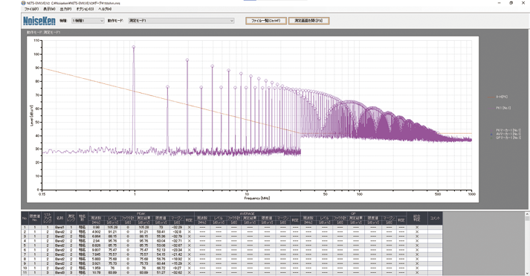Click the peak marker near 3 MHz at 95 dB

click(x=187, y=60)
